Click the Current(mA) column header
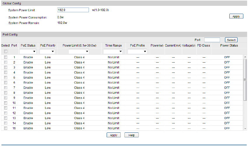248x147 pixels. 173,45
